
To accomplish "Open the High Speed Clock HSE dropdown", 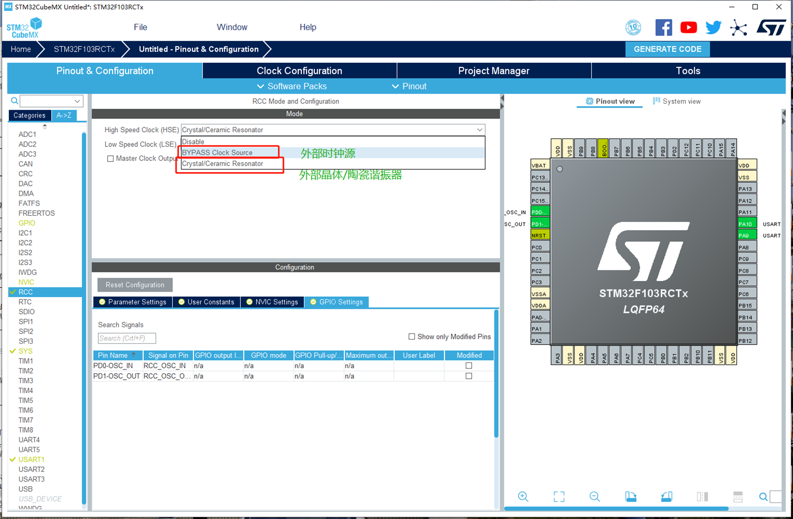I will click(x=479, y=130).
